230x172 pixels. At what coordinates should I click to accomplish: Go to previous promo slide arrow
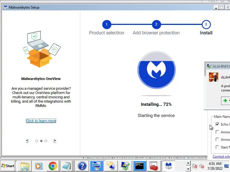[x=27, y=141]
